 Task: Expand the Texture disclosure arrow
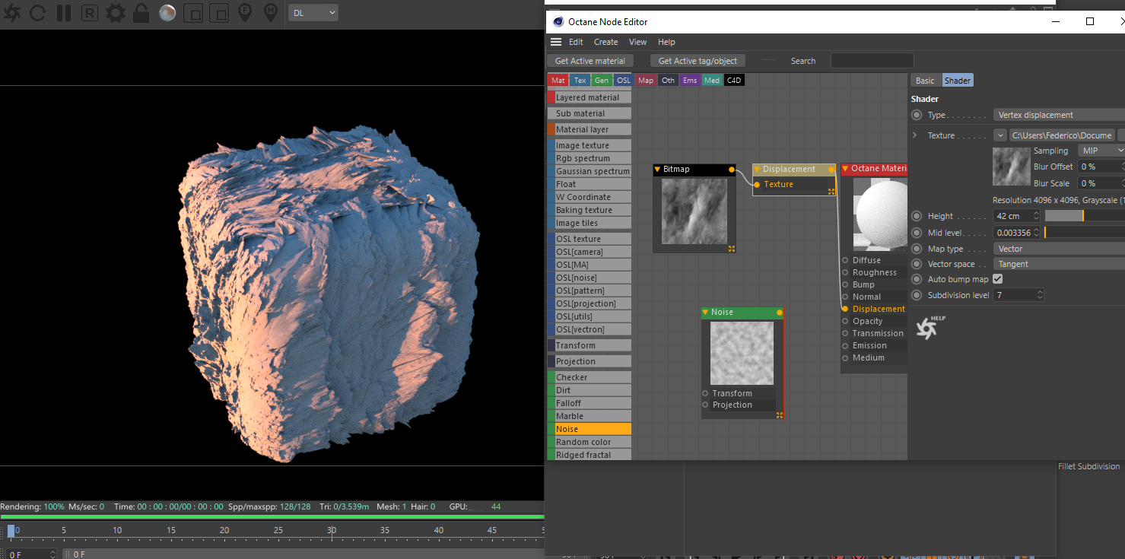point(915,135)
